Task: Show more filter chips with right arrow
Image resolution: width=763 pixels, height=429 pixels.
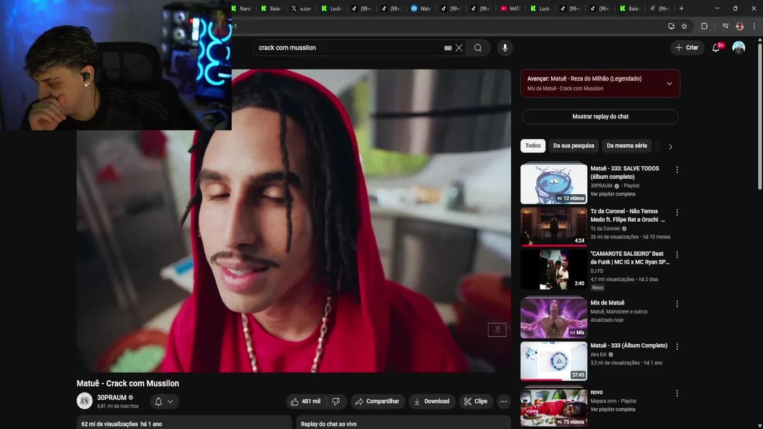Action: (x=670, y=147)
